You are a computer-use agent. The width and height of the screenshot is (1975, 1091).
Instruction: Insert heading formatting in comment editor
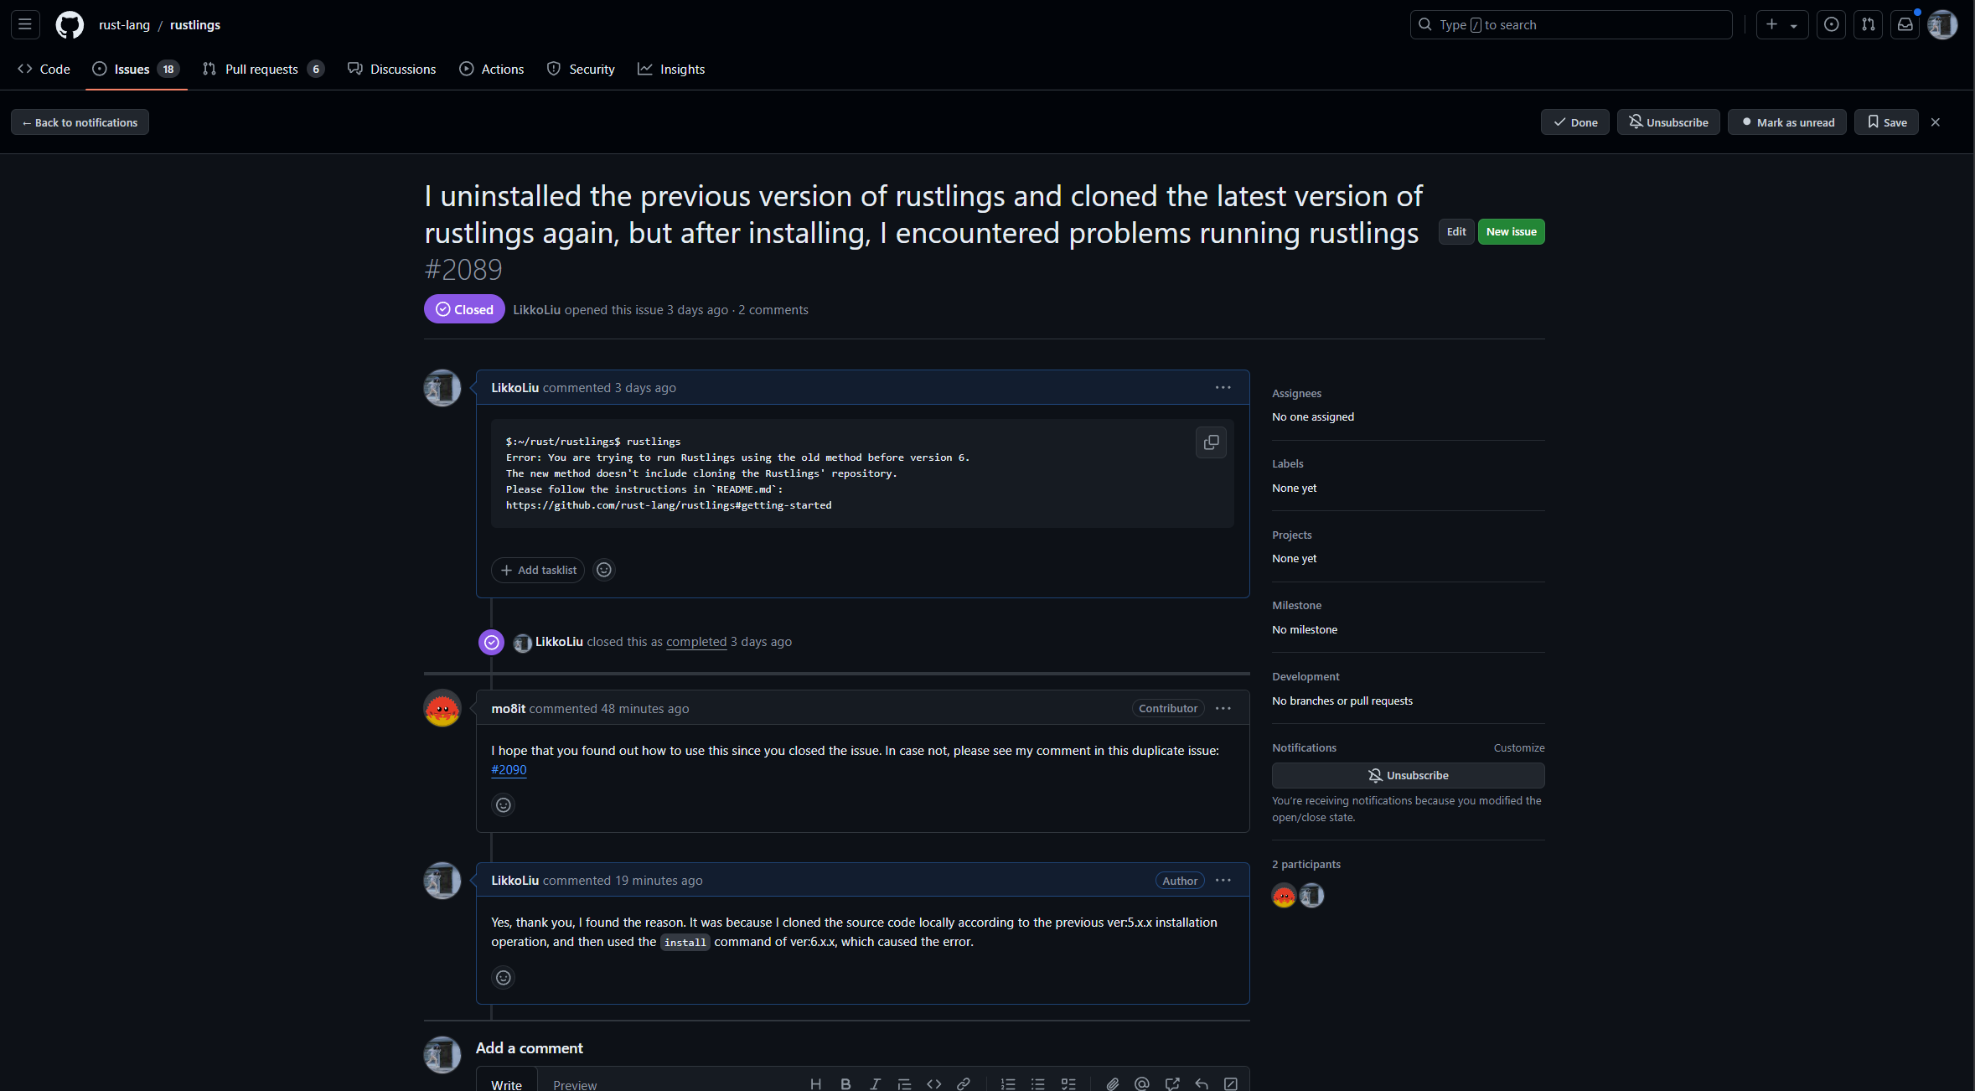(815, 1083)
